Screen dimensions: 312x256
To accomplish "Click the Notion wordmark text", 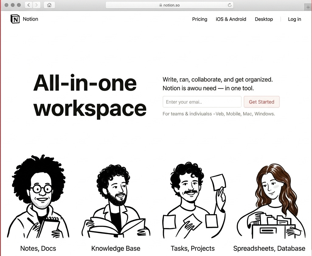I will [x=30, y=19].
